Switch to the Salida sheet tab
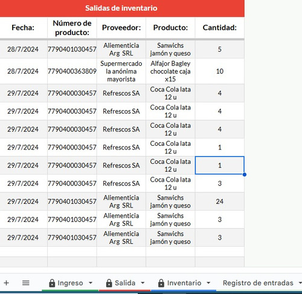Image resolution: width=302 pixels, height=294 pixels. (125, 283)
